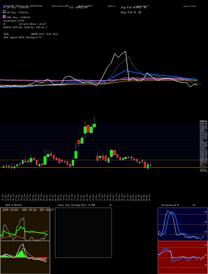Click the 'ADX signal: SELL' text
This screenshot has height=274, width=208.
coord(22,37)
